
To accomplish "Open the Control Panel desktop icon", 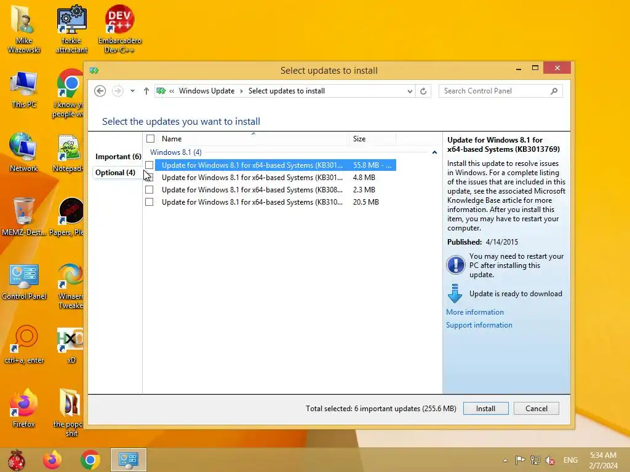I will (24, 281).
